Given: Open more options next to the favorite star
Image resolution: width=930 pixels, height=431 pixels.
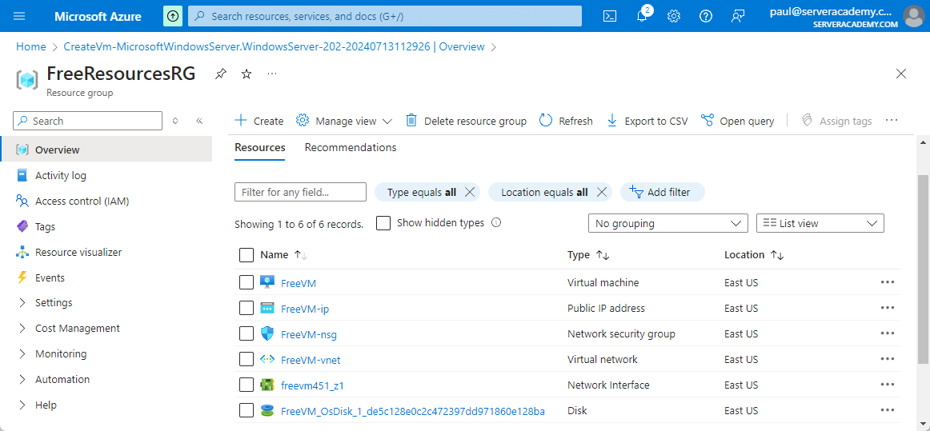Looking at the screenshot, I should click(x=271, y=74).
